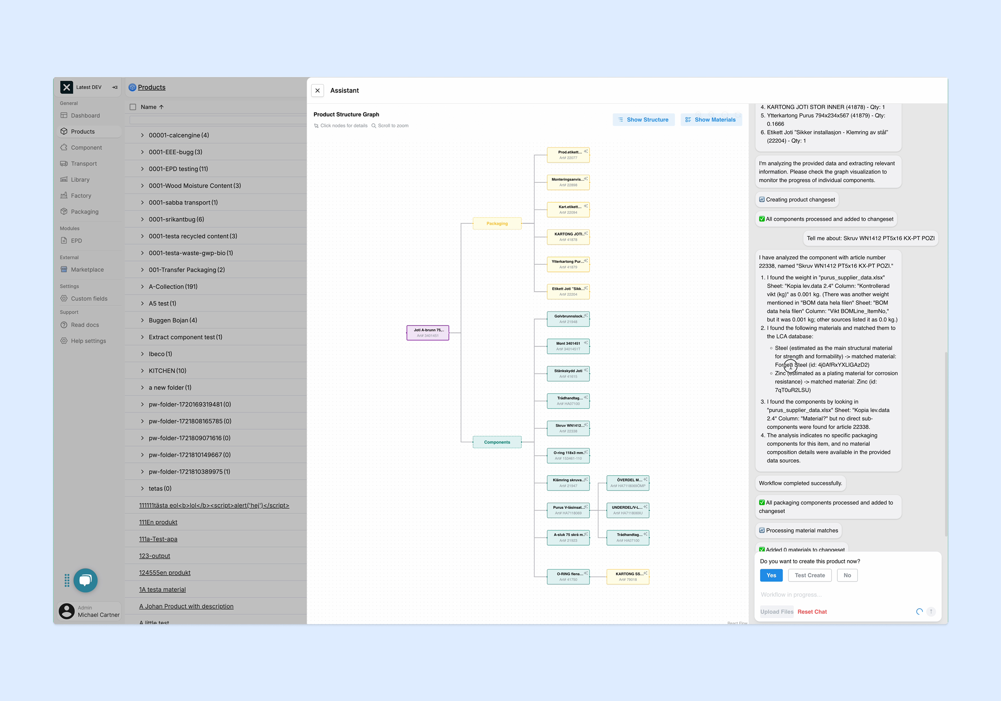Click sparkle icon on ÖVERDEL M node

[645, 479]
